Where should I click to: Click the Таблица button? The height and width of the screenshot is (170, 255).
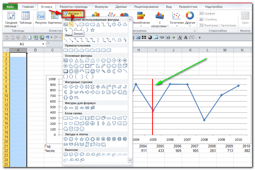point(25,18)
